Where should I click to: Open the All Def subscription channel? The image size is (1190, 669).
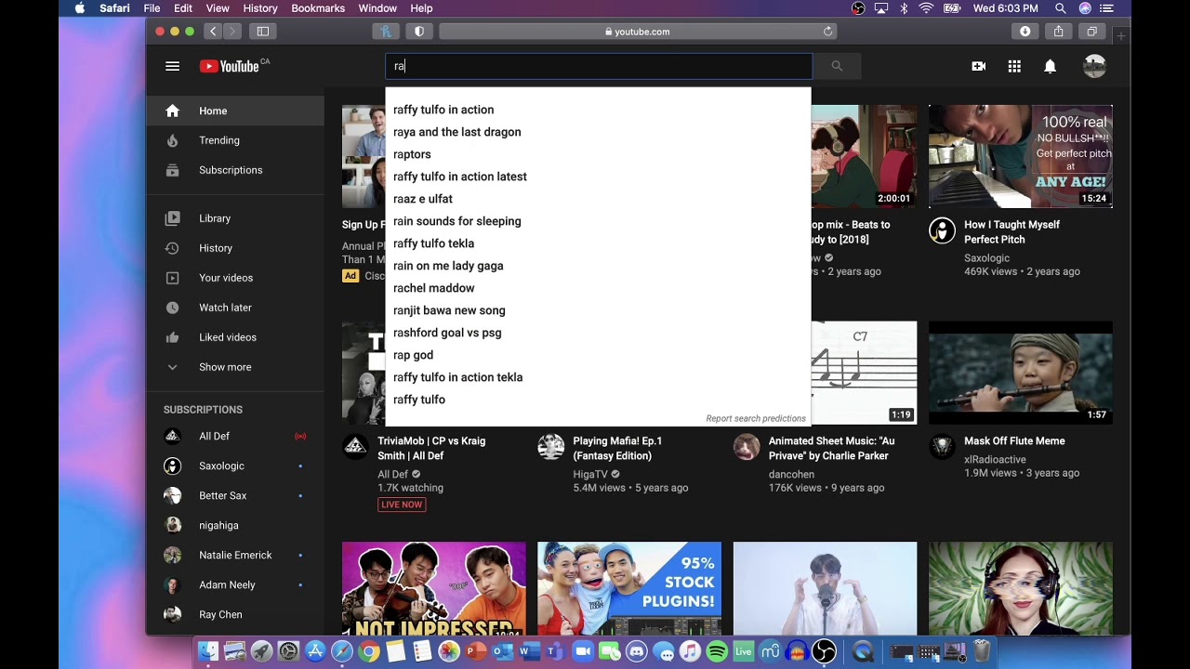(x=235, y=436)
